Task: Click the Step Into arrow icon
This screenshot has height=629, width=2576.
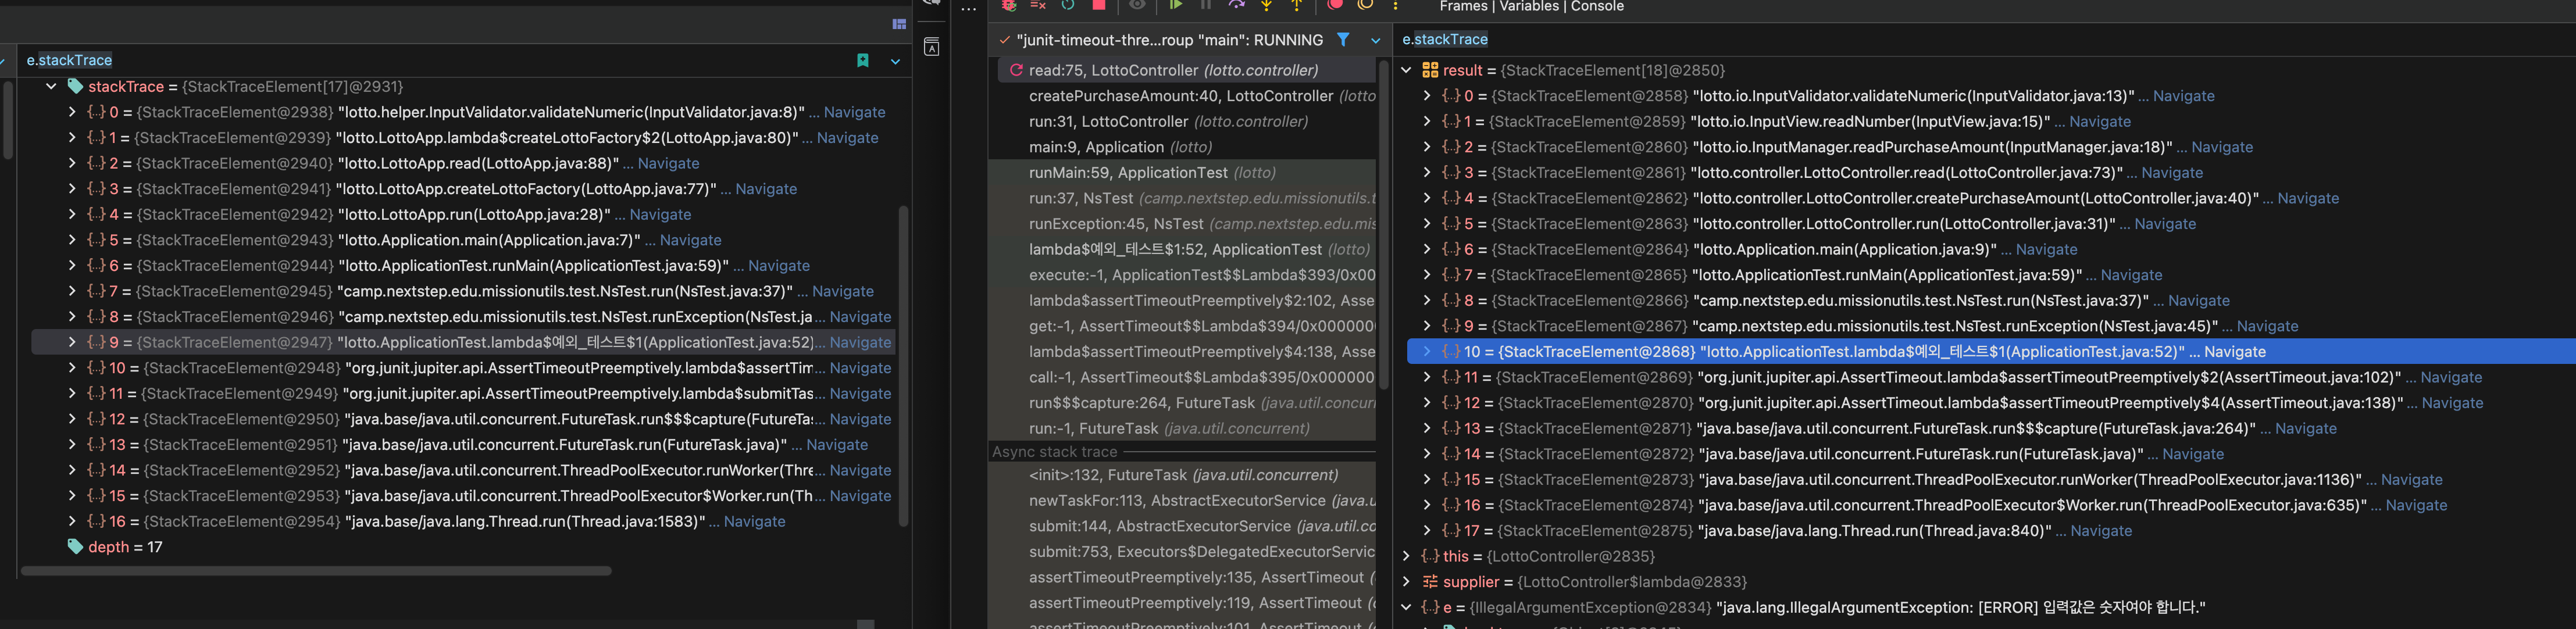Action: pos(1266,5)
